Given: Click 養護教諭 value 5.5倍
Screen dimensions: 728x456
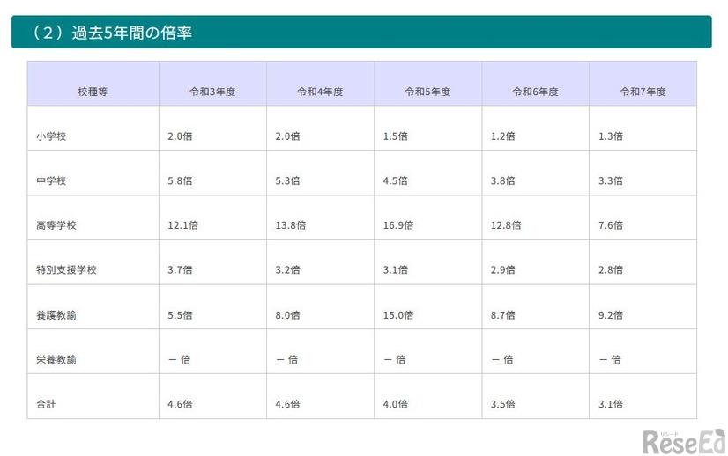Looking at the screenshot, I should click(x=180, y=315).
